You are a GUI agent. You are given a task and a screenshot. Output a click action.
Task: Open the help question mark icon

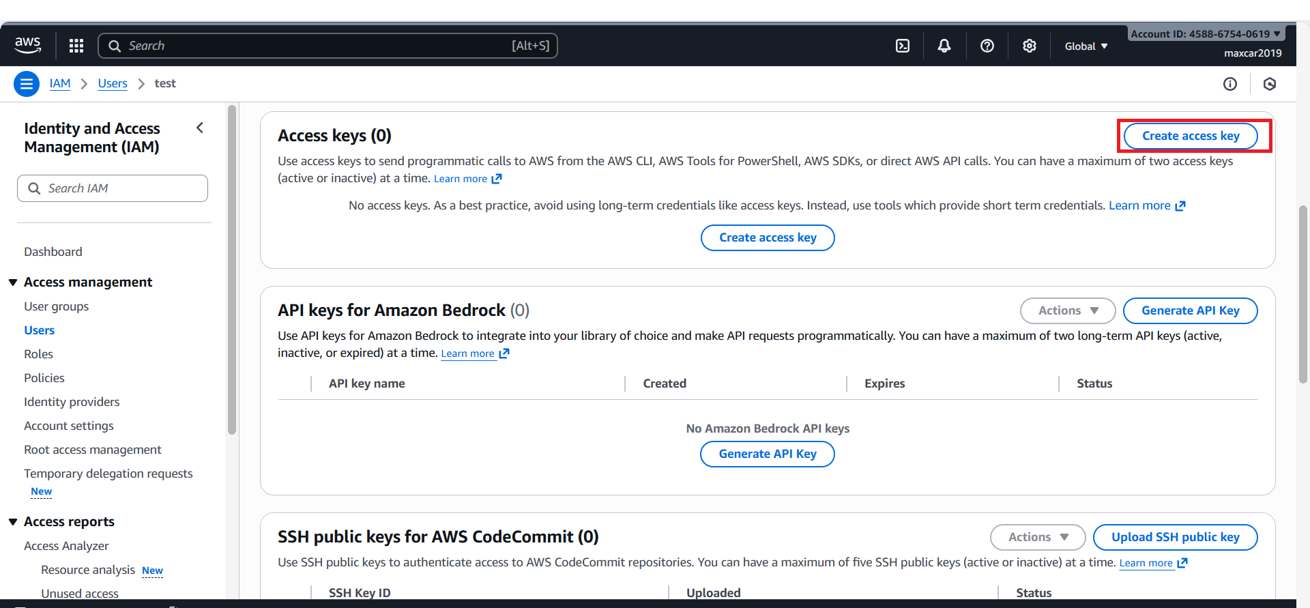click(x=987, y=46)
